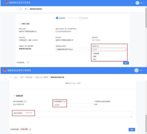This screenshot has height=134, width=147.
Task: Click 首页 breadcrumb link in lower page
Action: [x=22, y=77]
